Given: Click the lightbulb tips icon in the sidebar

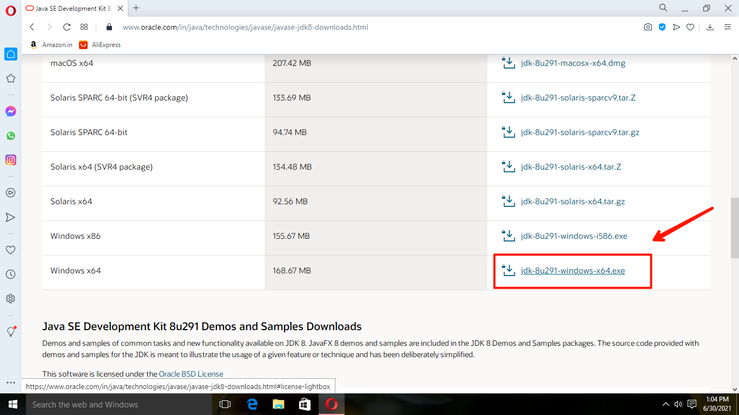Looking at the screenshot, I should tap(10, 332).
